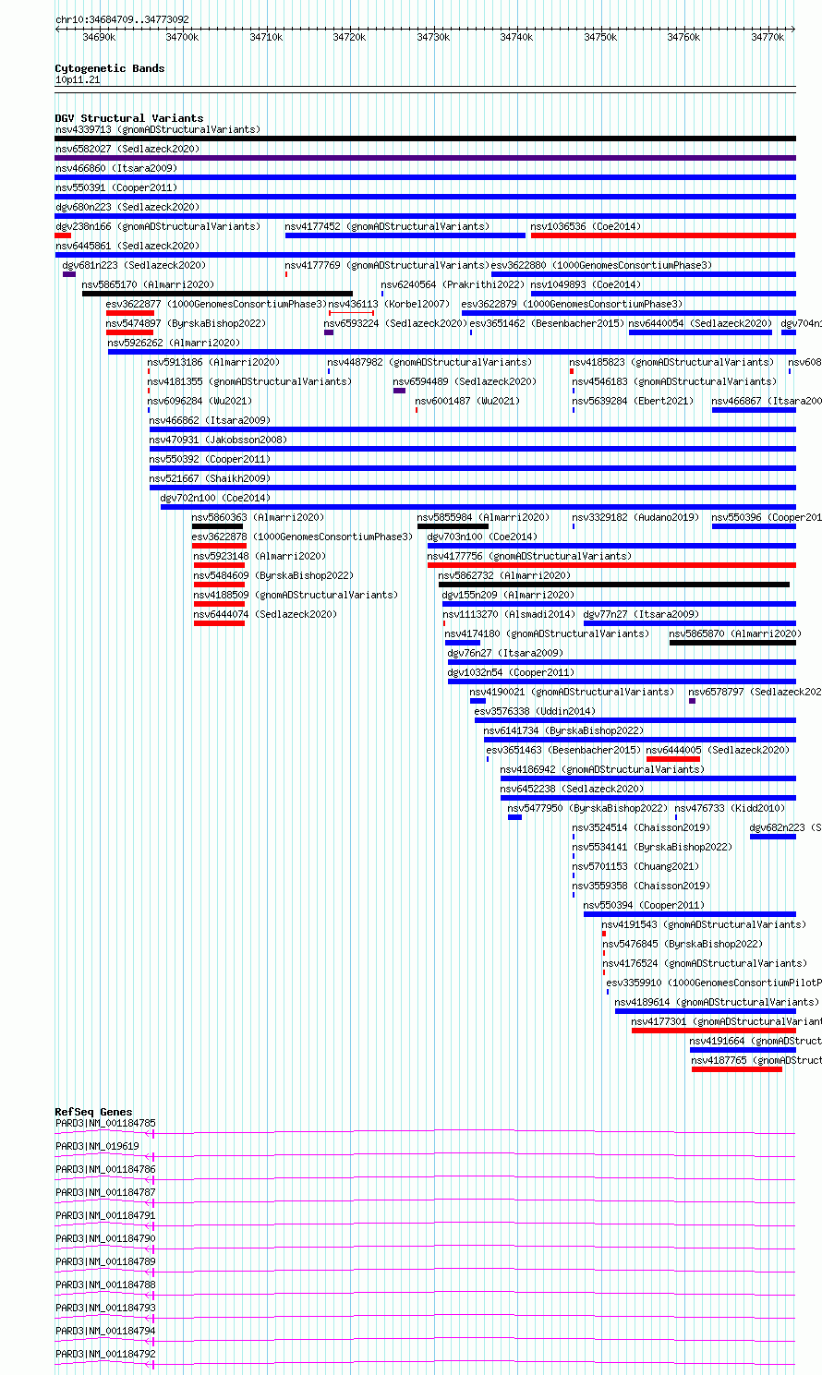Open nsv4177452 gnomAD variant label
The width and height of the screenshot is (822, 1375).
click(x=387, y=226)
